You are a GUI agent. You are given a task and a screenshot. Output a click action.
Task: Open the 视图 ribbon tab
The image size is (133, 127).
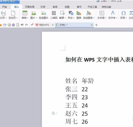click(x=67, y=7)
